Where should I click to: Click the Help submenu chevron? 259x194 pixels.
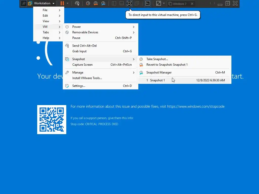pos(60,38)
